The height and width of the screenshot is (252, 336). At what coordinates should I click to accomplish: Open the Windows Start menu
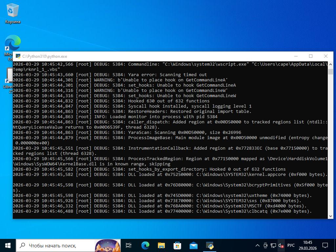pos(8,245)
